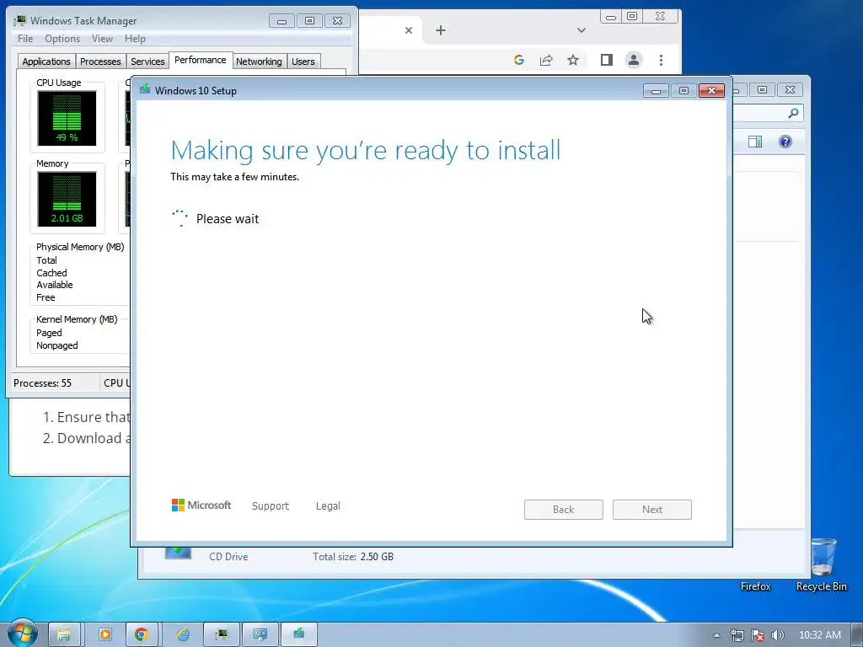This screenshot has height=647, width=863.
Task: Click the Total size 2.50 GB text
Action: (x=353, y=557)
